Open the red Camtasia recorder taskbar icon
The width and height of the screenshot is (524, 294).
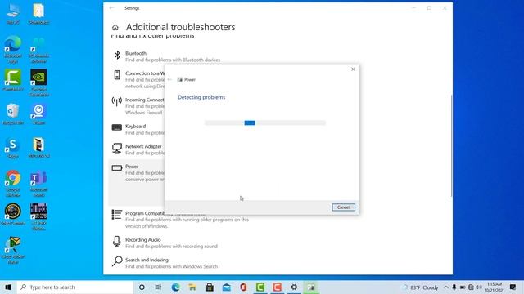coord(277,287)
